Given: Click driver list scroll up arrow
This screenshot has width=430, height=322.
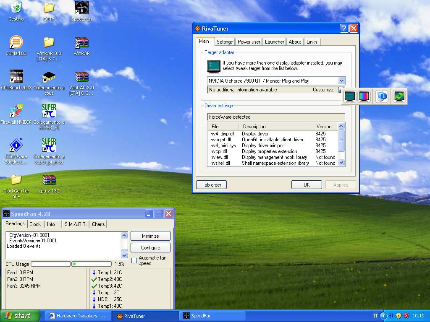Looking at the screenshot, I should click(341, 126).
